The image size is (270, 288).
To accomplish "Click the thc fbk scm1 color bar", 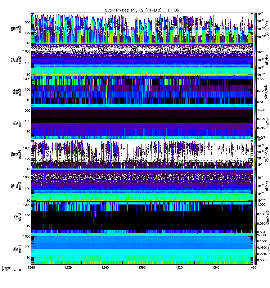I will pyautogui.click(x=256, y=249).
